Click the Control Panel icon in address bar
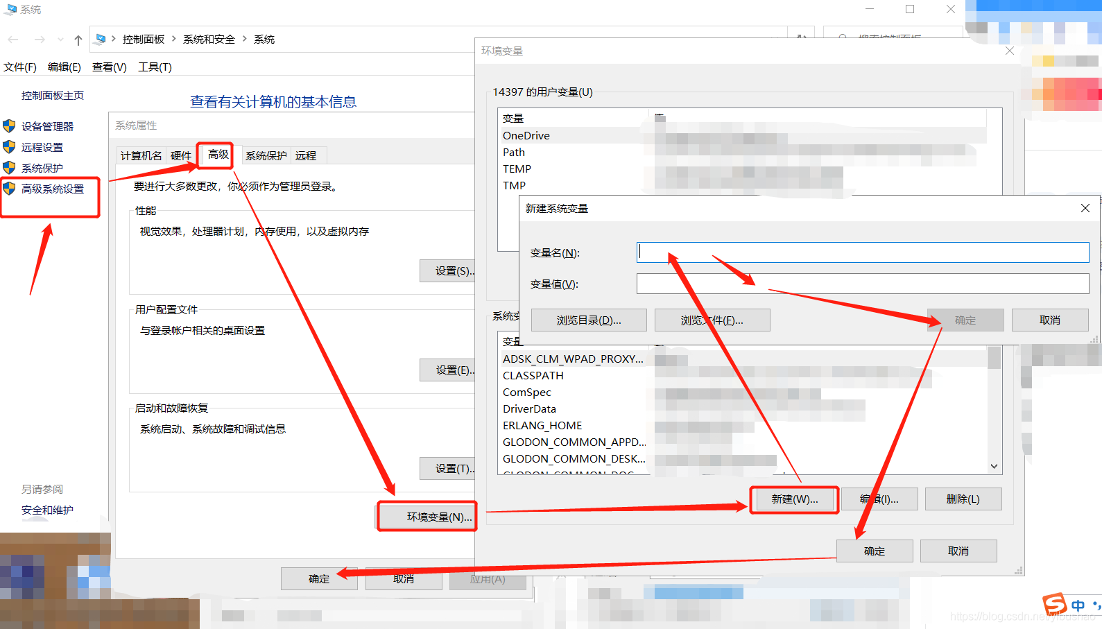The width and height of the screenshot is (1102, 629). click(x=101, y=39)
